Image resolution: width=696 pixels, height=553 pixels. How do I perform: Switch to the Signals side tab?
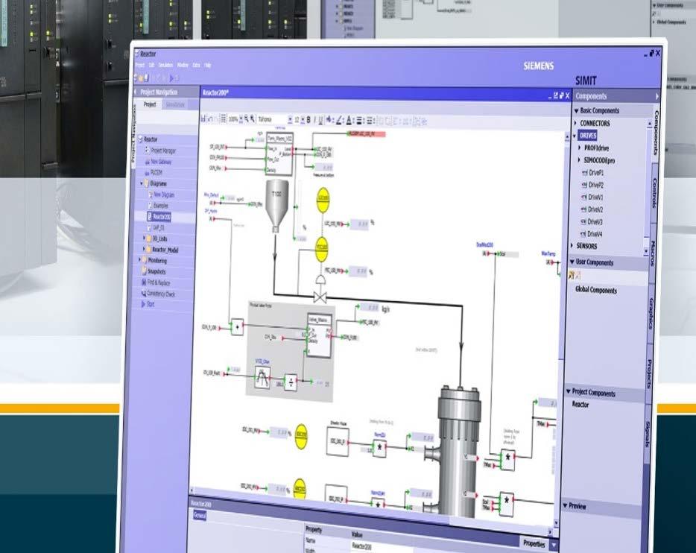[x=648, y=434]
